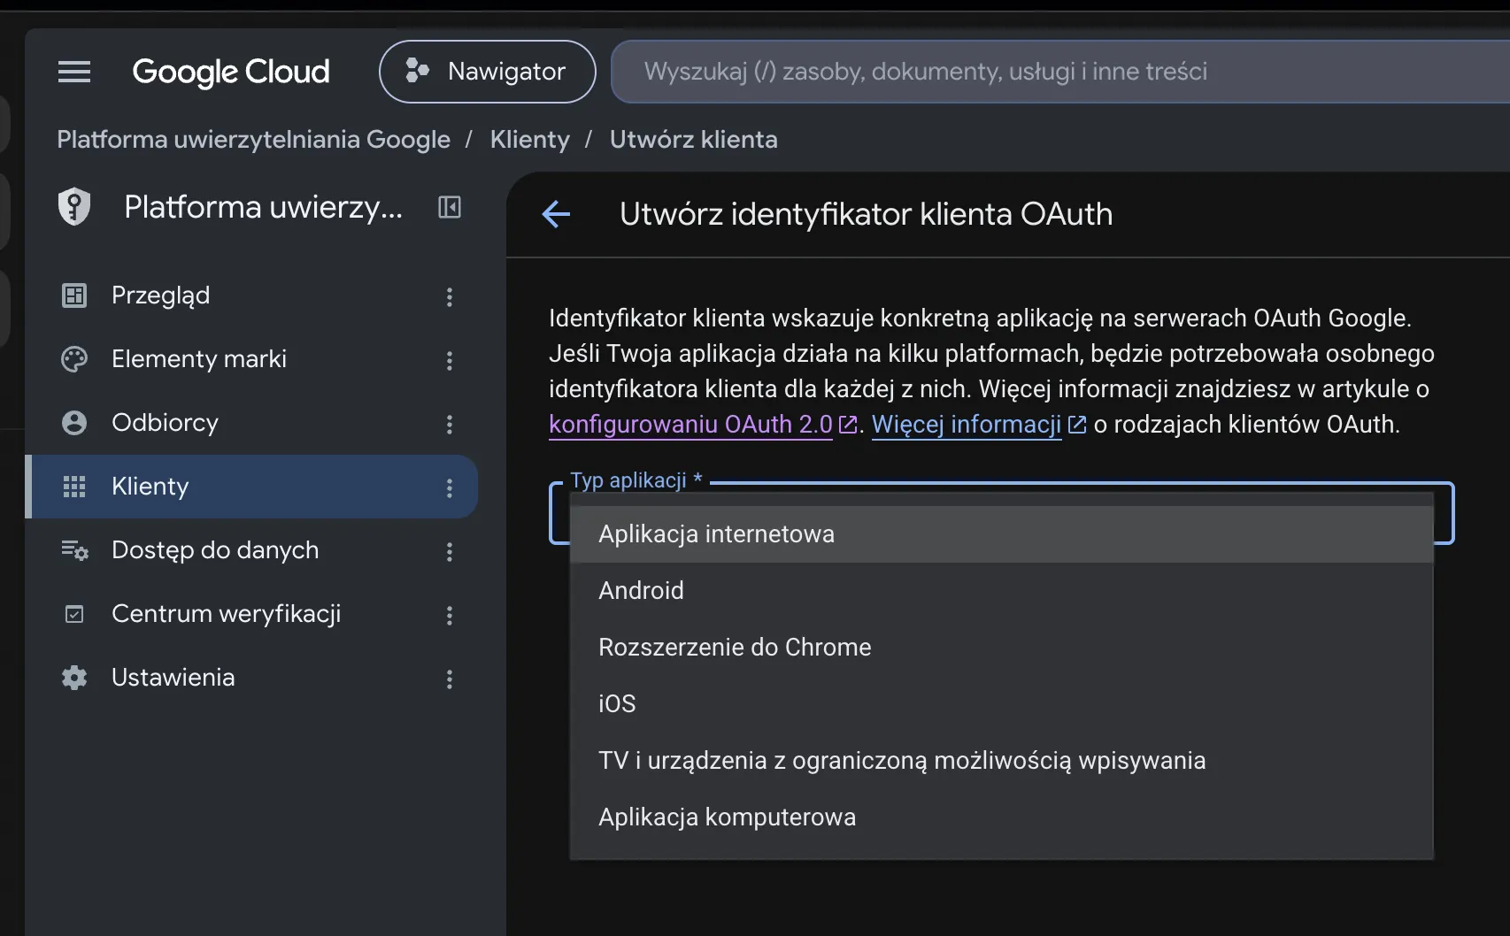Open more options for Klienty
The height and width of the screenshot is (936, 1510).
pyautogui.click(x=450, y=487)
